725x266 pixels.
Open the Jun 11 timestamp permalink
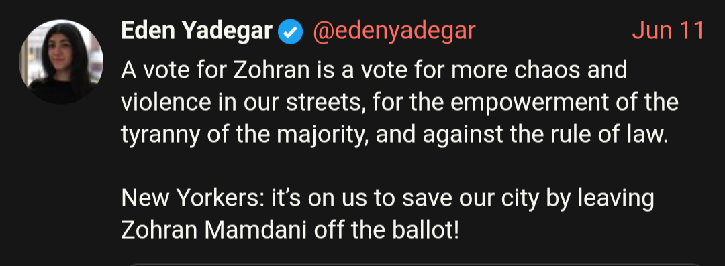click(668, 31)
